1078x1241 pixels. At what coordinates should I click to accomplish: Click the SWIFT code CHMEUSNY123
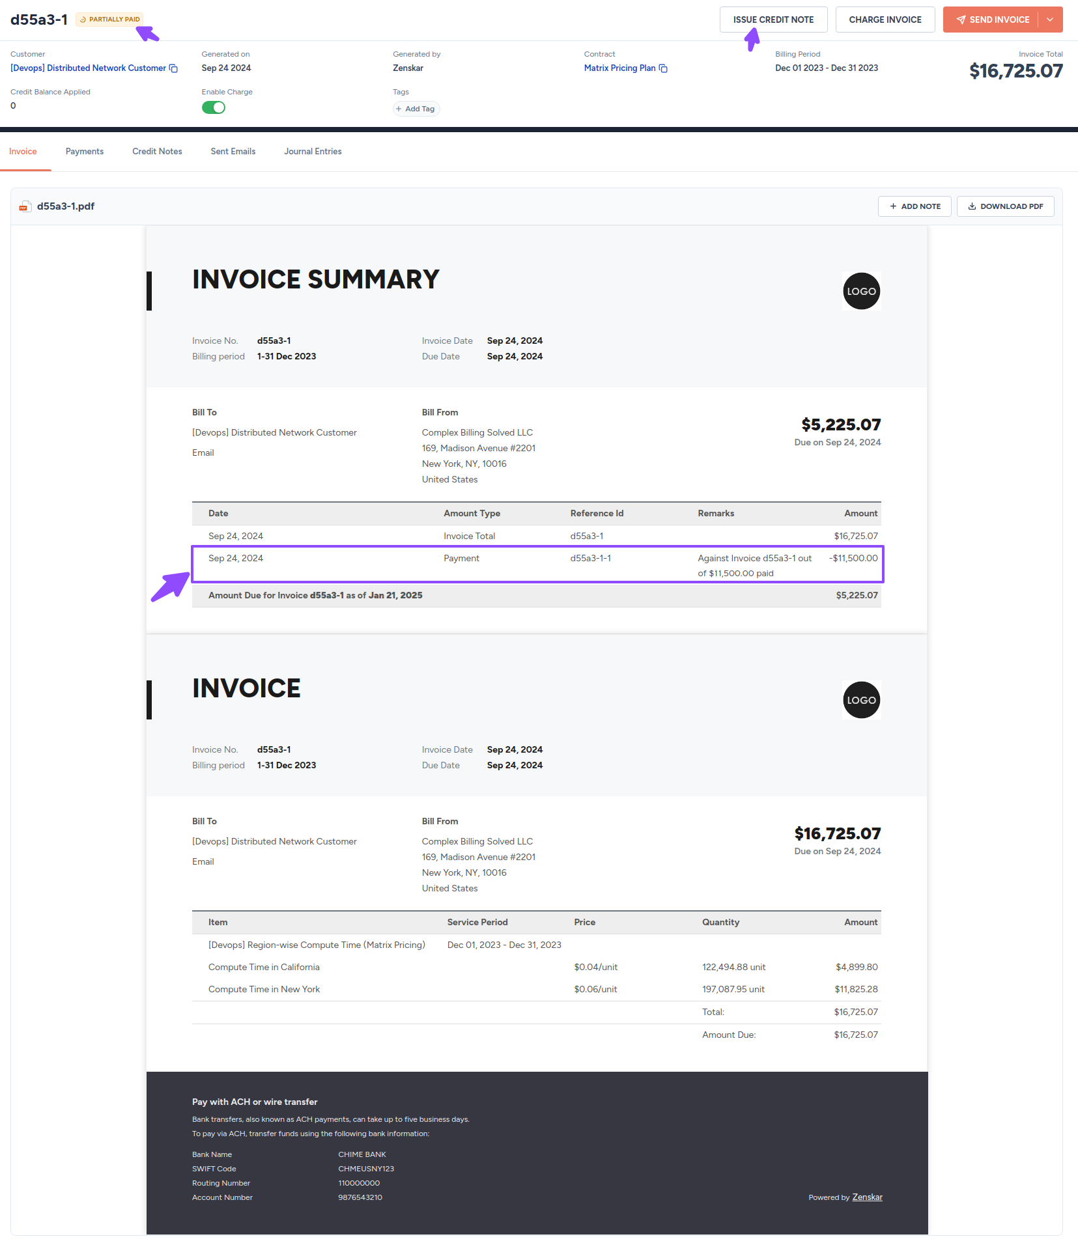click(366, 1169)
